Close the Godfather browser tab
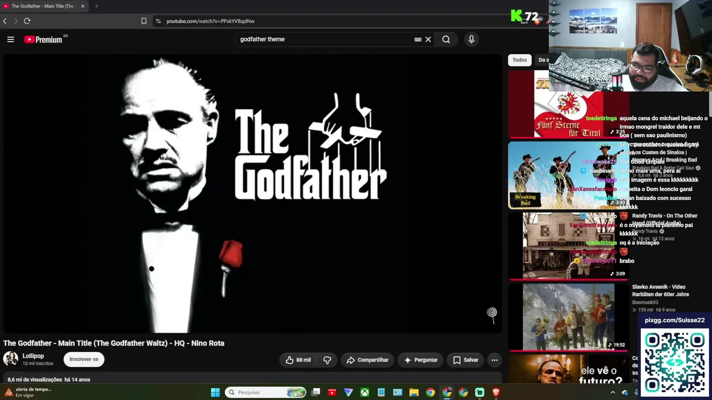712x400 pixels. (82, 6)
